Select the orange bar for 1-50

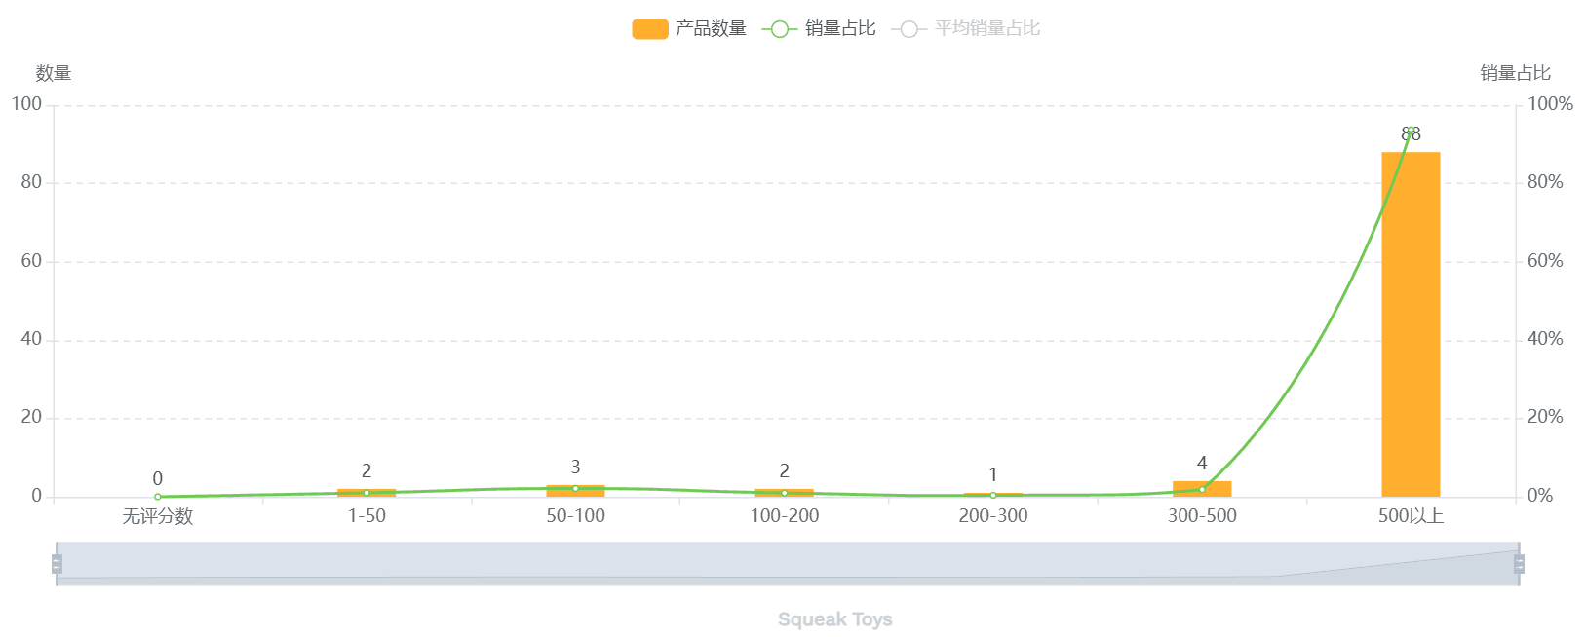click(x=367, y=494)
